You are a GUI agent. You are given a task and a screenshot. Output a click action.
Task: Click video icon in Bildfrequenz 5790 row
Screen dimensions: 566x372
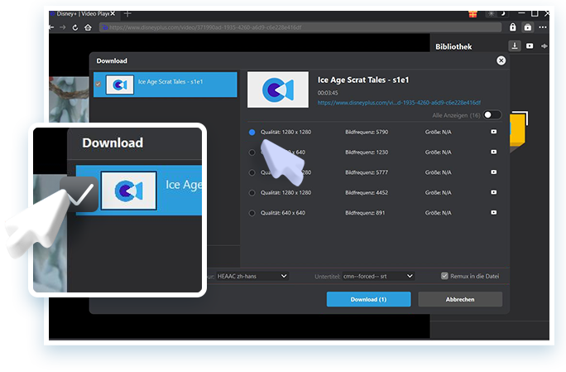click(x=493, y=132)
